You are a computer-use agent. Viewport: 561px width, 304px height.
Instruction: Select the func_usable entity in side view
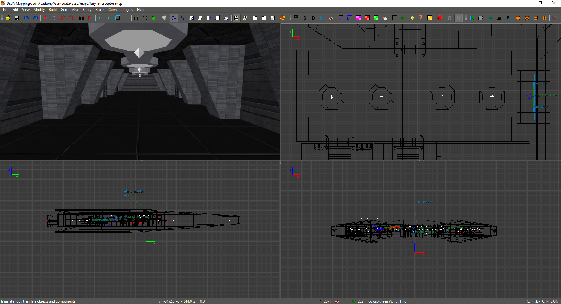126,193
